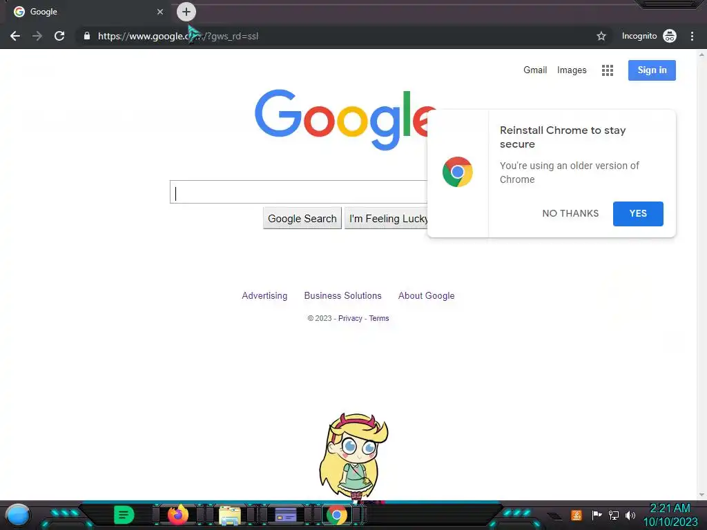The image size is (707, 530).
Task: Bookmark this page with the star icon
Action: (x=601, y=36)
